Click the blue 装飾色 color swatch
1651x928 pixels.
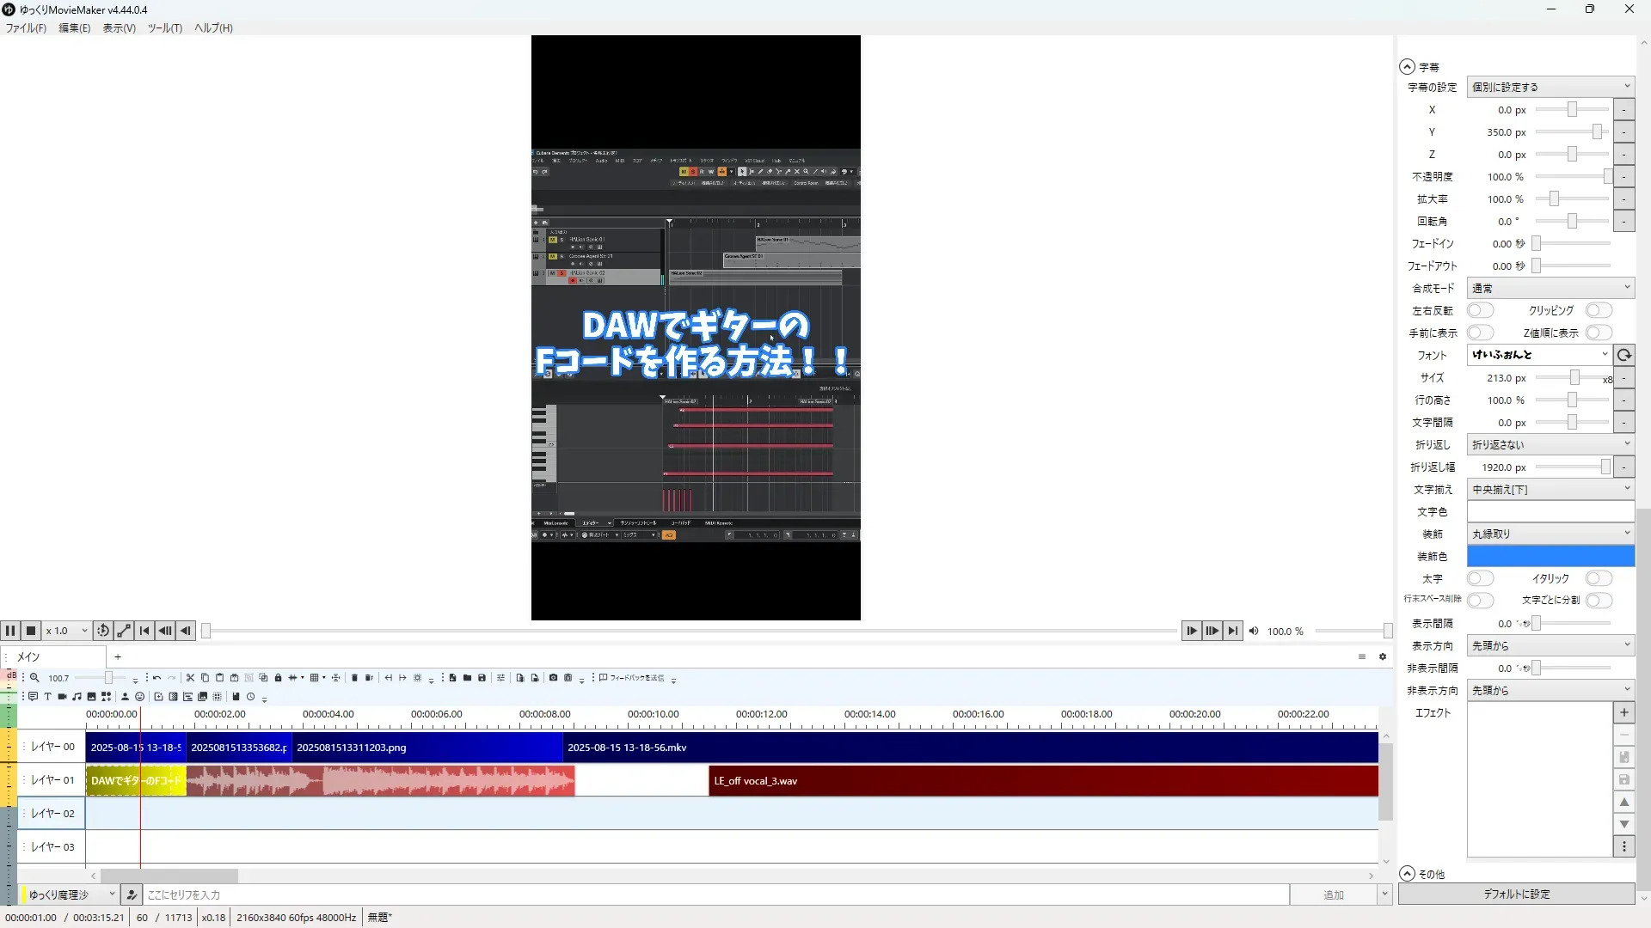(x=1550, y=556)
